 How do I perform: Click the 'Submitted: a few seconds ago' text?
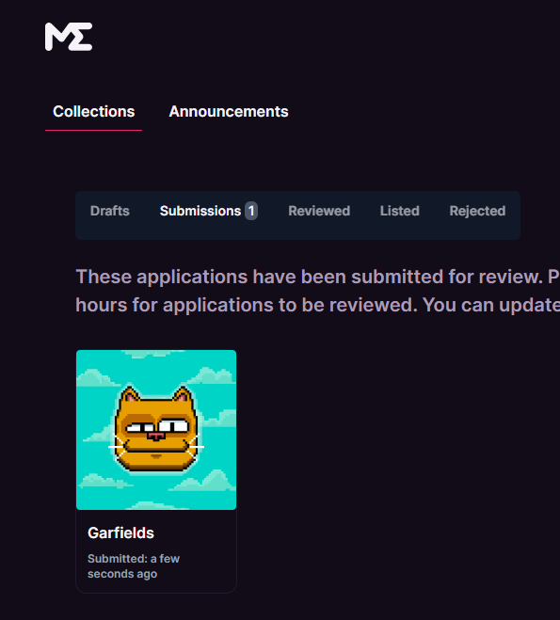coord(134,566)
